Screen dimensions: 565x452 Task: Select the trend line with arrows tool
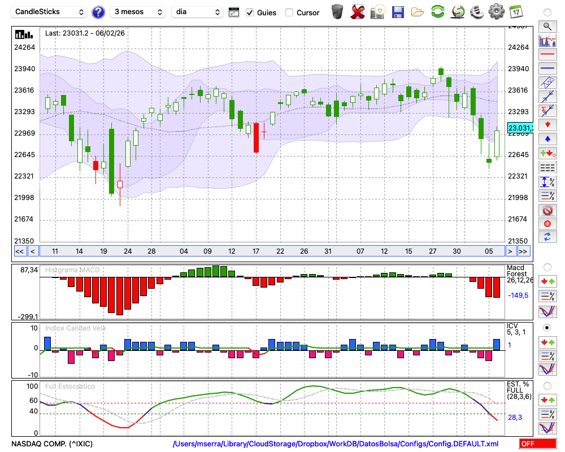(547, 97)
